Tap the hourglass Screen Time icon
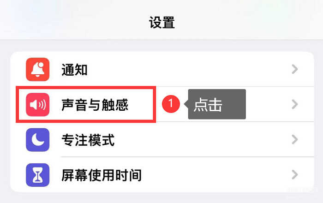323x203 pixels. 38,175
